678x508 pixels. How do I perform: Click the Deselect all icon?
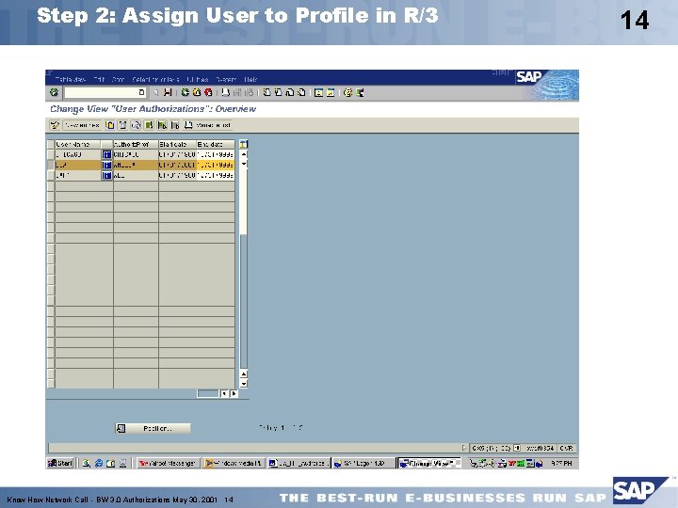(175, 125)
